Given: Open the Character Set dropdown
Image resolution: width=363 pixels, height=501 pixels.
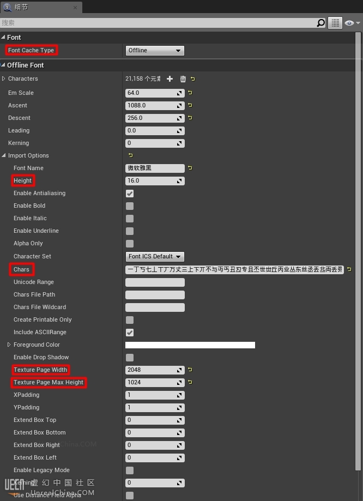Looking at the screenshot, I should 155,257.
